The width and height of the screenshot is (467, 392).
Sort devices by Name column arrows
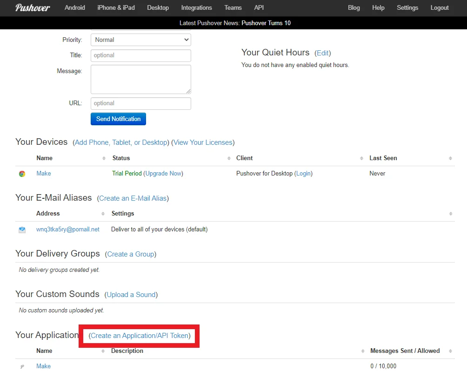coord(104,158)
